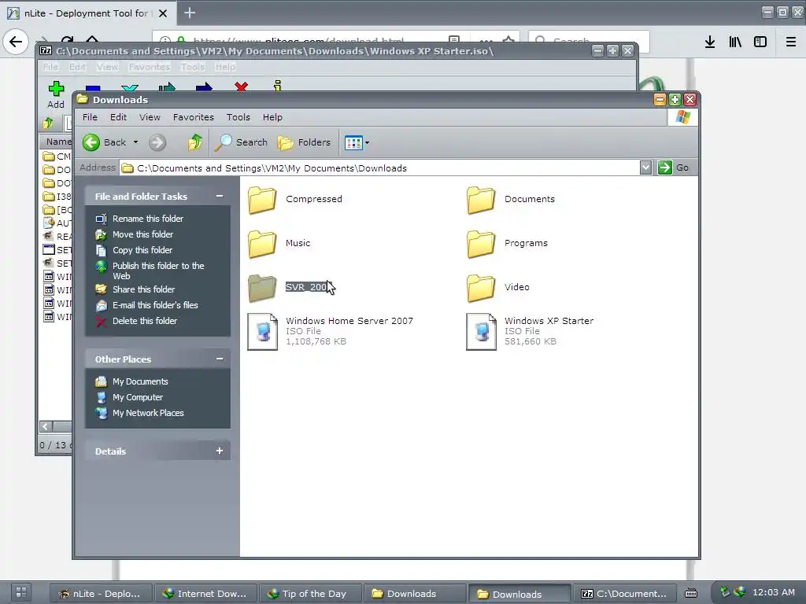Expand the Details panel

(x=220, y=451)
